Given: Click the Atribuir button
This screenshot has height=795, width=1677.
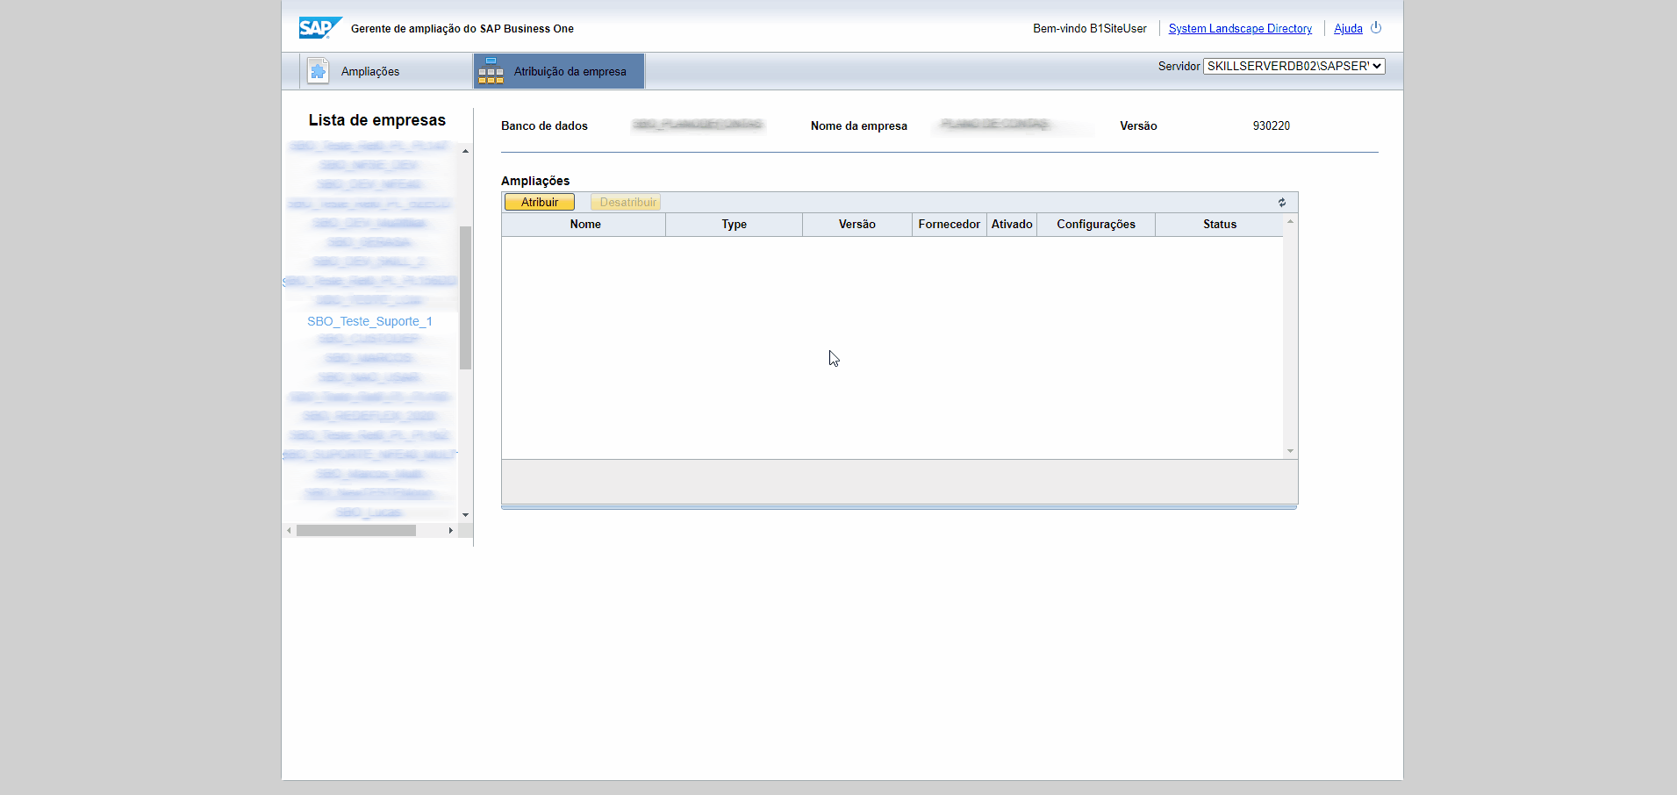Looking at the screenshot, I should (540, 202).
